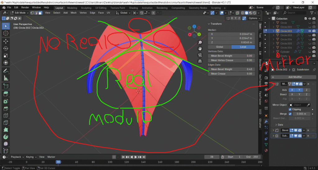Open the Edit Mode dropdown

click(x=19, y=13)
